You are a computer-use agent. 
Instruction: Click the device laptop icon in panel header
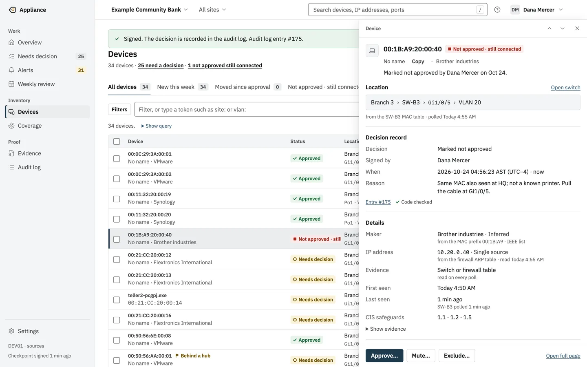pyautogui.click(x=372, y=51)
